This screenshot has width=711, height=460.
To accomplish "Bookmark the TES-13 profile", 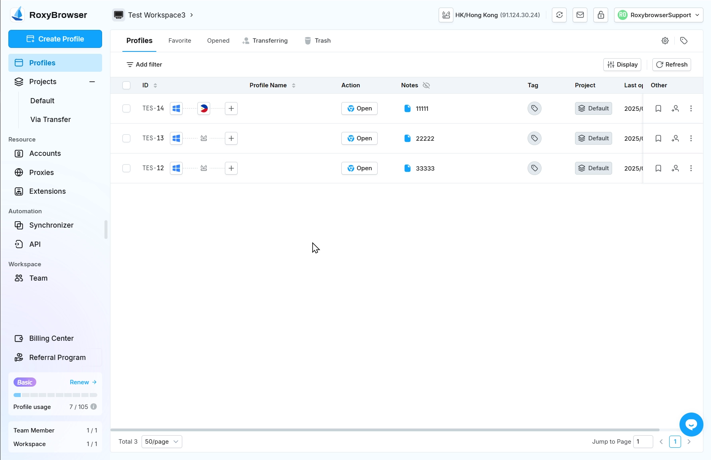I will click(658, 138).
